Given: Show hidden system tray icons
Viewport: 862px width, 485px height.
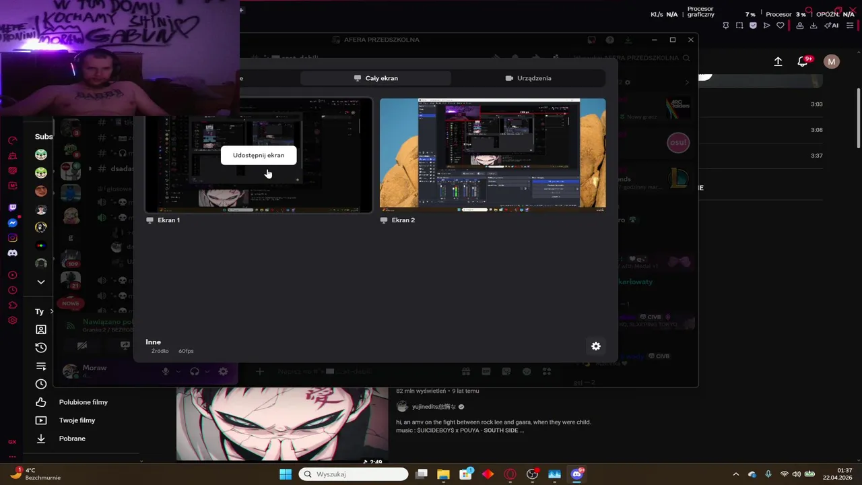Looking at the screenshot, I should [735, 474].
